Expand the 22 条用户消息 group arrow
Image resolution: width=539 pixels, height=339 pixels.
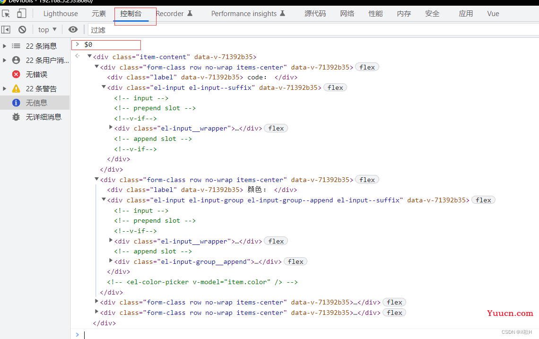[4, 60]
